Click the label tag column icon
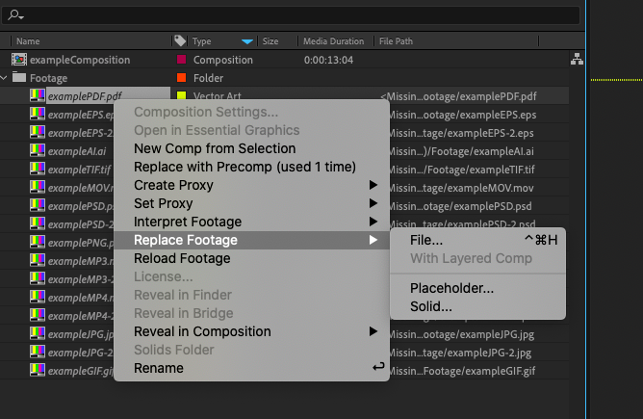 click(x=180, y=40)
